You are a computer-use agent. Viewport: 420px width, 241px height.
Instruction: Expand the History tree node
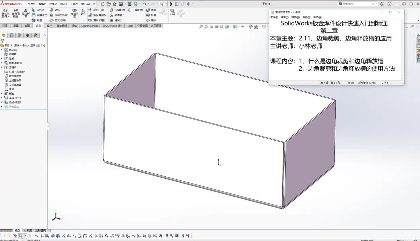(x=2, y=50)
